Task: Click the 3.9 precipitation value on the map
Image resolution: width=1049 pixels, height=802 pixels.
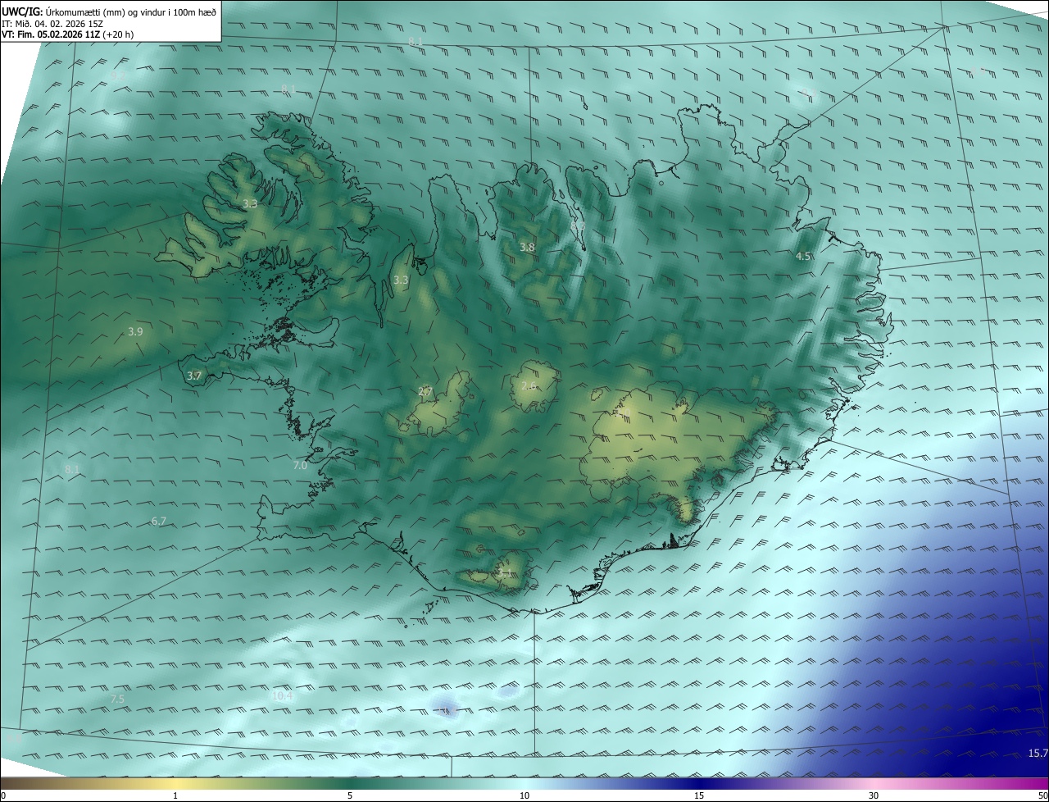Action: 135,332
